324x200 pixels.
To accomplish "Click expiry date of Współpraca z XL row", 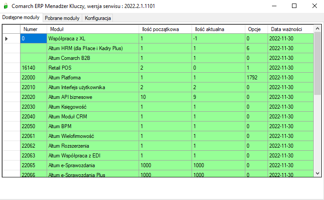I will (291, 39).
